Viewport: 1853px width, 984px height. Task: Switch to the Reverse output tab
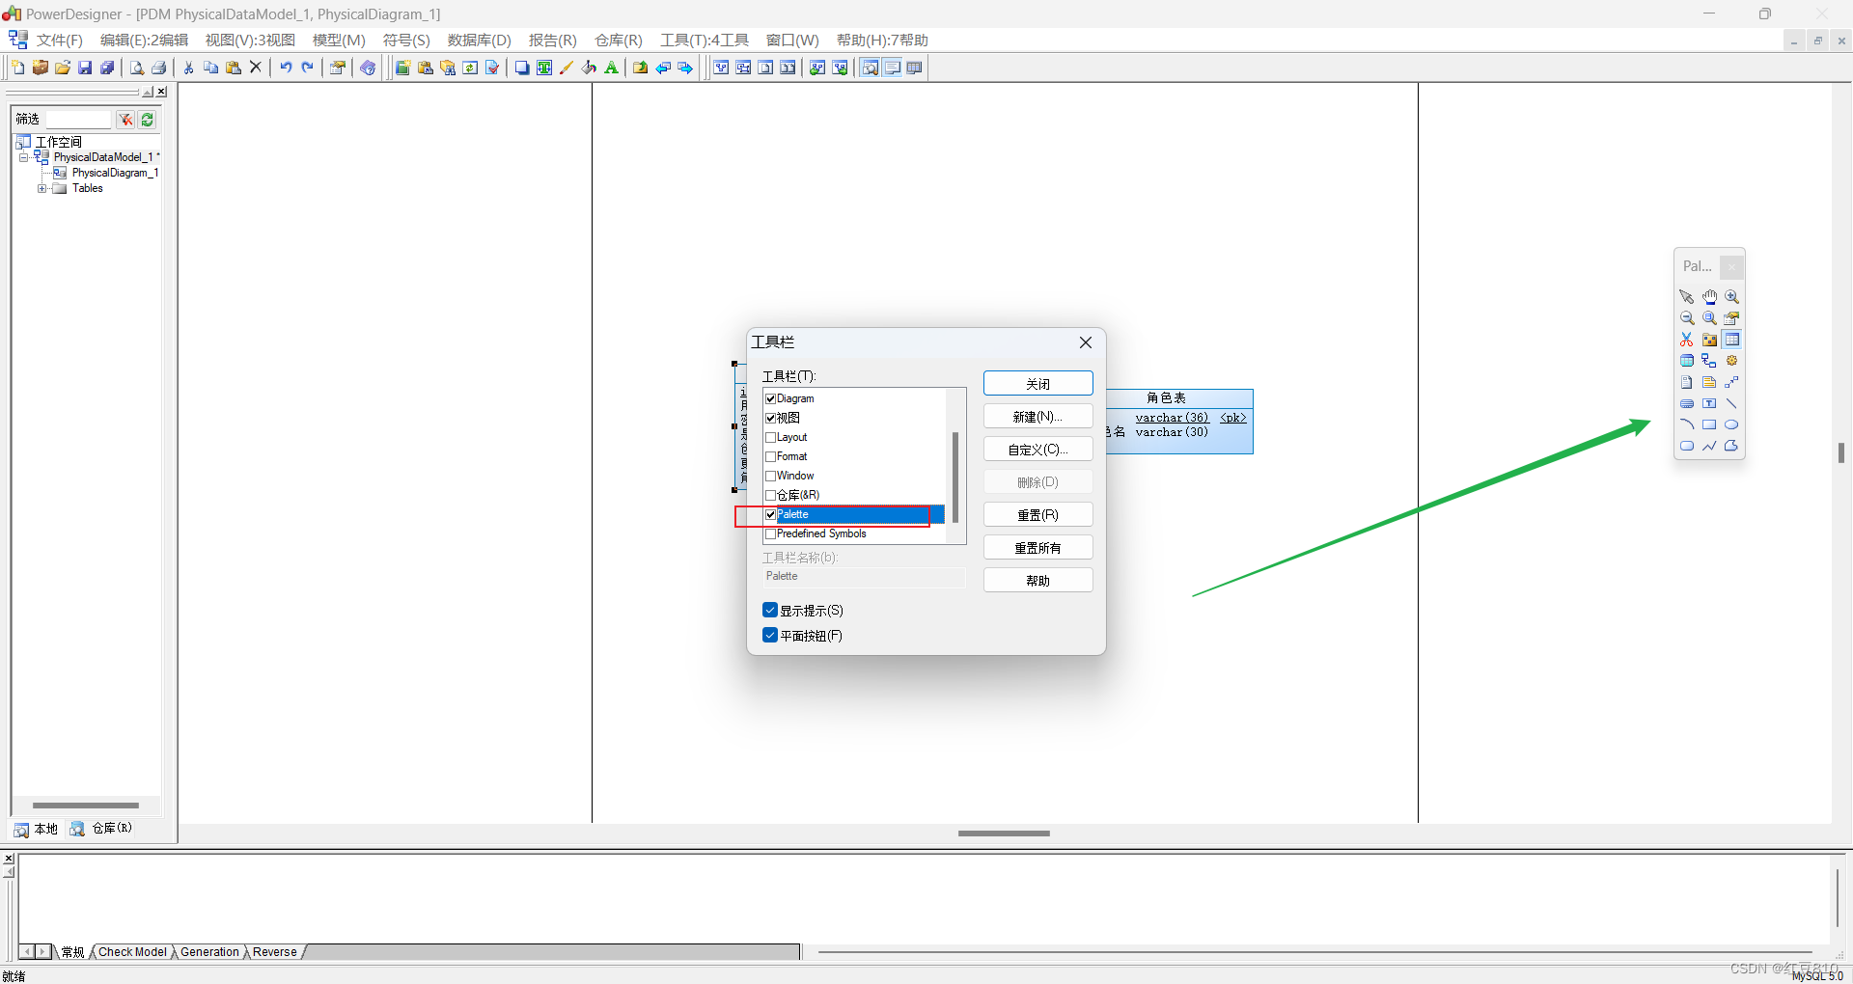pyautogui.click(x=275, y=952)
